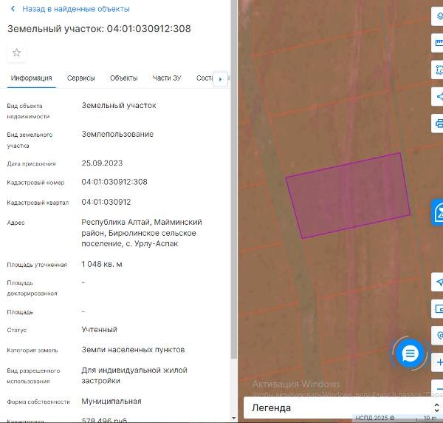The image size is (443, 423).
Task: Click cadastral number value 04:01:030912:308
Action: click(114, 182)
